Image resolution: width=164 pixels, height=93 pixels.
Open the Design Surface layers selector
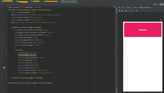click(x=119, y=7)
